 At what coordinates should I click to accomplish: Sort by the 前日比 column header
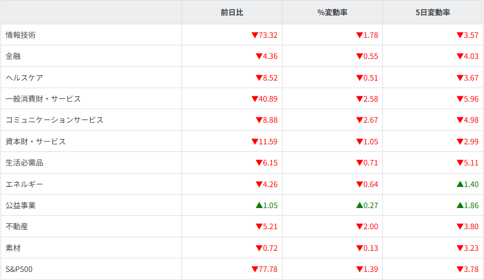231,12
